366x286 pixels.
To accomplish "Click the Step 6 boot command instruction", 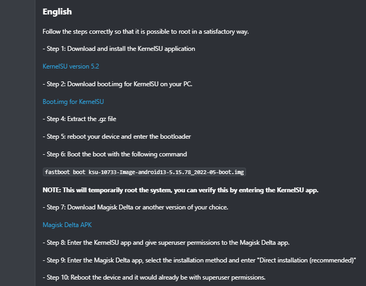I will 115,154.
